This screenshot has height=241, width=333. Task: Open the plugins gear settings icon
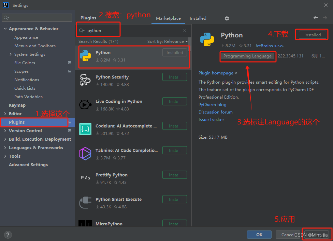pos(227,18)
